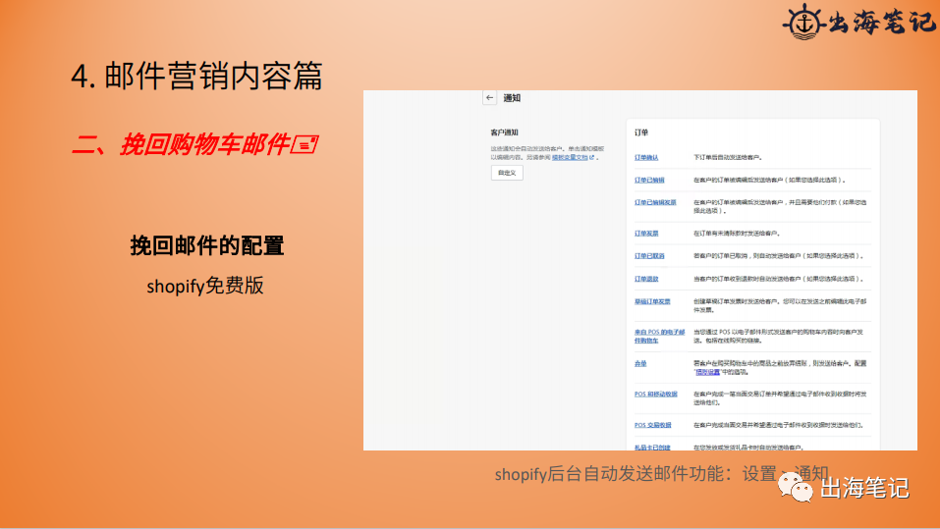
Task: Open the 订单确认 notification link
Action: coord(646,158)
